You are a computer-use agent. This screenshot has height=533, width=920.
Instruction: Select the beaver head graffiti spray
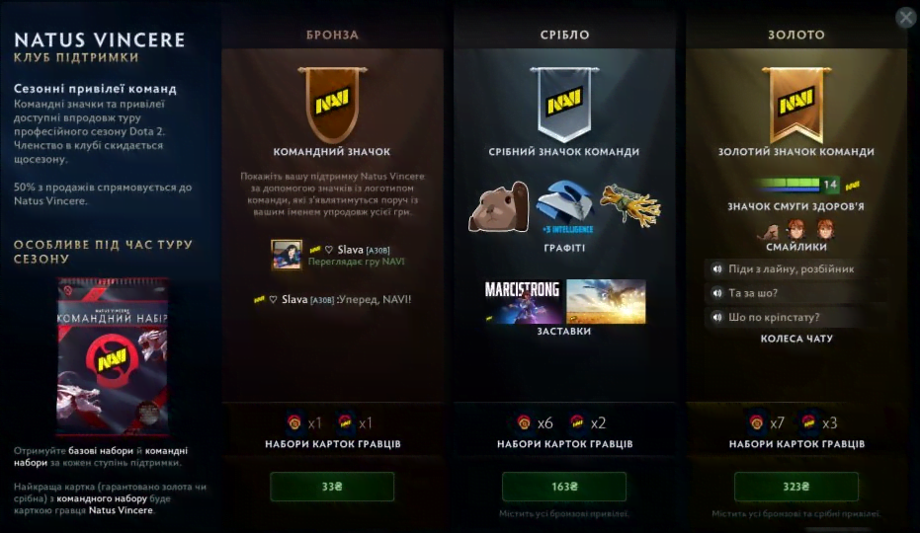tap(499, 207)
